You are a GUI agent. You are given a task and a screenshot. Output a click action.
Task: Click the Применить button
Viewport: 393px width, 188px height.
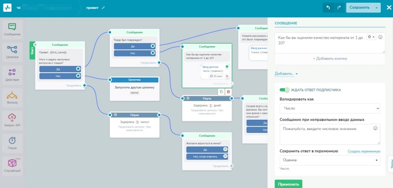288,184
